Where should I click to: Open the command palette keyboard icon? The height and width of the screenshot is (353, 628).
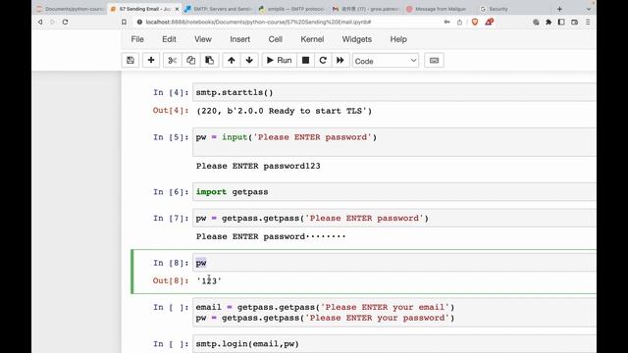coord(434,61)
